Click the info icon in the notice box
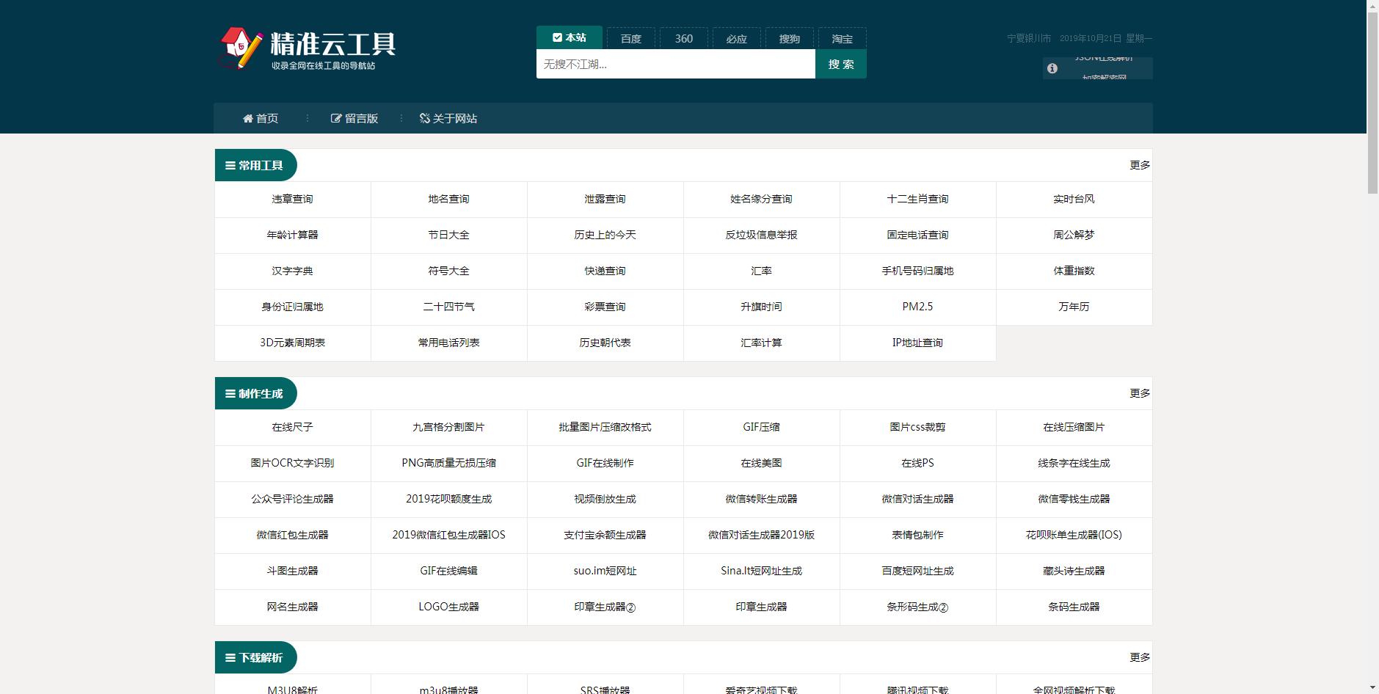Screen dimensions: 1379x694 (1052, 67)
